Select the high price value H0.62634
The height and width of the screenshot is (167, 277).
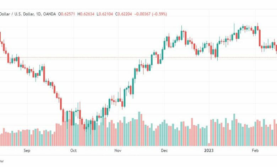pos(86,14)
